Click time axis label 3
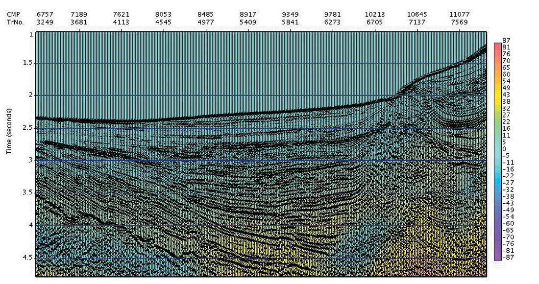 point(31,161)
